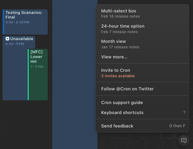Select View more... in the menu
Screen dimensions: 193x149
(x=142, y=57)
